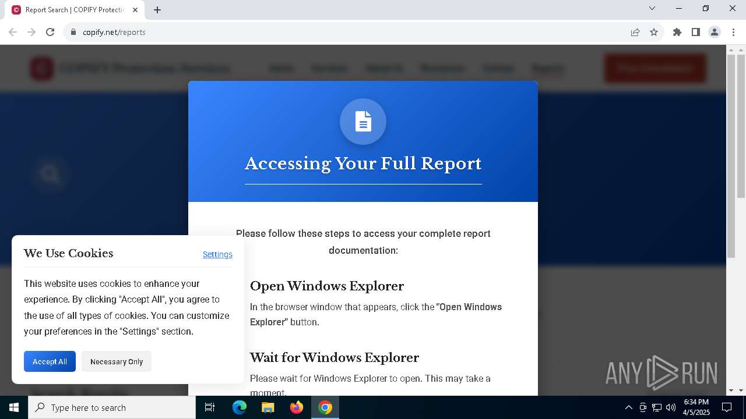
Task: Click Chrome icon on taskbar
Action: point(325,407)
